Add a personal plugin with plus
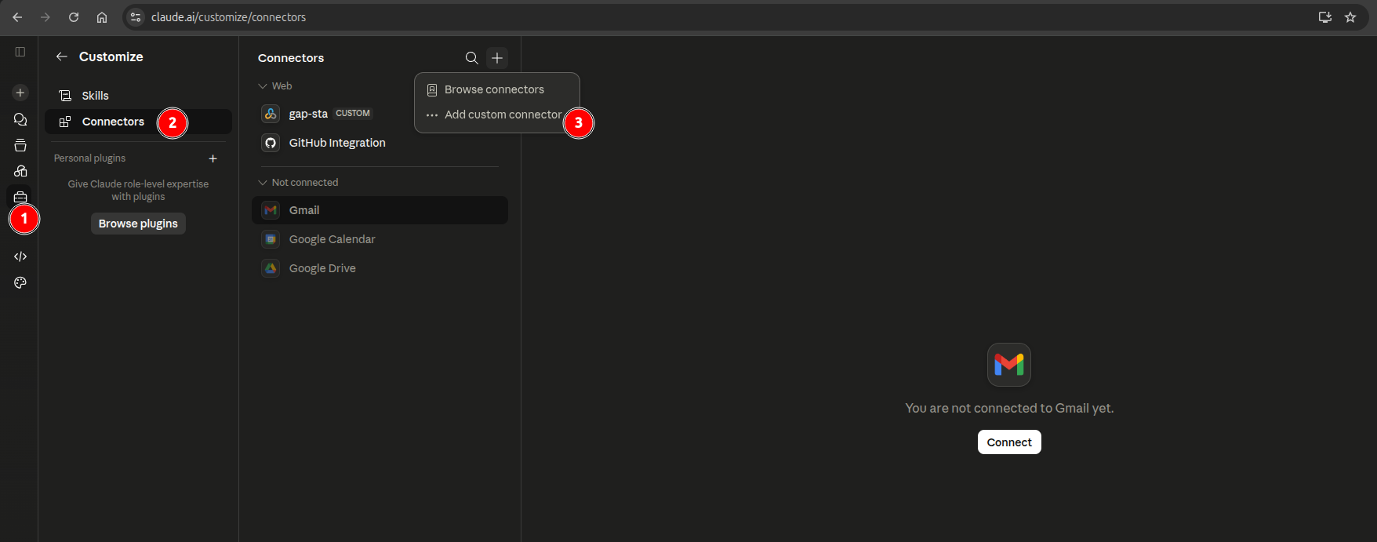1377x542 pixels. pyautogui.click(x=213, y=158)
